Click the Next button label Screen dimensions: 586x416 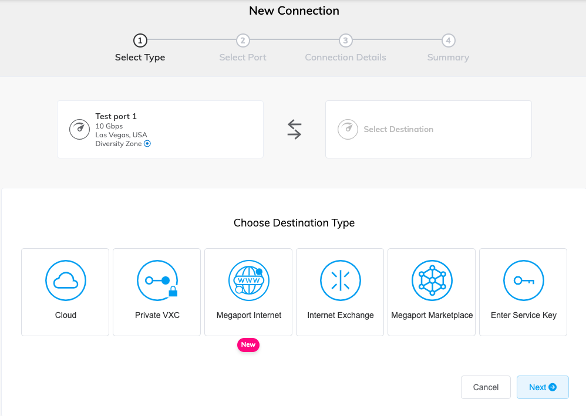(x=537, y=387)
